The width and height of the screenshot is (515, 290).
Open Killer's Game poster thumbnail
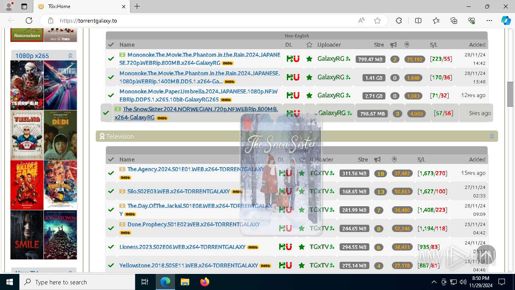(x=27, y=185)
